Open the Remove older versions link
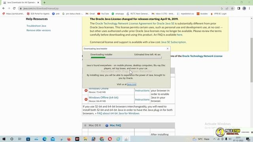 [x=39, y=30]
